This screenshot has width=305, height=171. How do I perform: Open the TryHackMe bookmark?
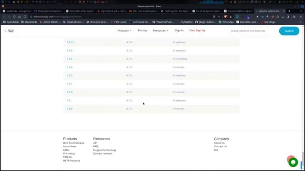186,22
